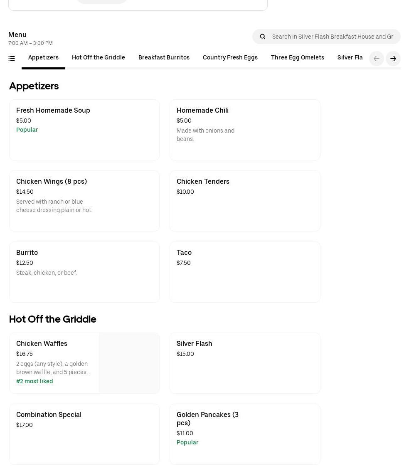Open the Fresh Homemade Soup item
This screenshot has height=466, width=409.
(x=84, y=130)
